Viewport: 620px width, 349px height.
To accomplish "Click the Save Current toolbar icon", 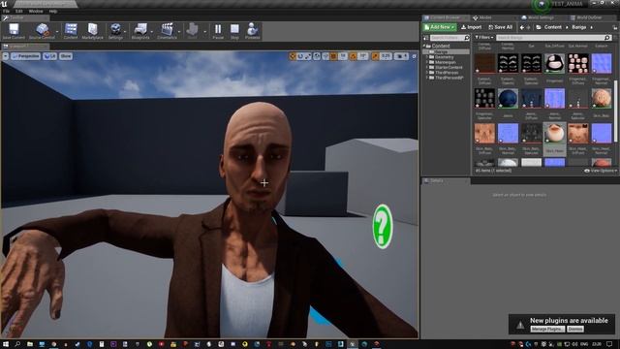I will (14, 30).
